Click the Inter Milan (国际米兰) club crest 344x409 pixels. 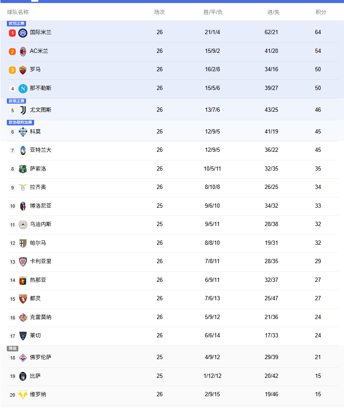click(x=23, y=33)
